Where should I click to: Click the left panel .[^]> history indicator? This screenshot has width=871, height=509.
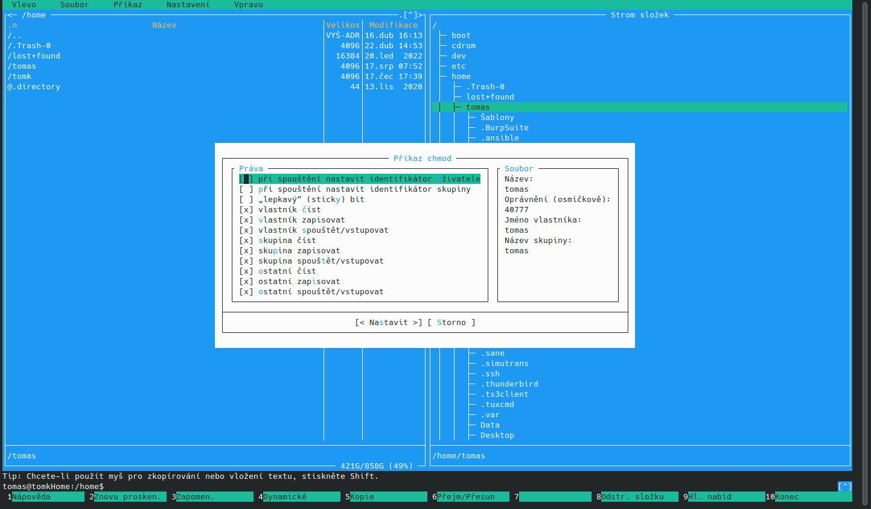(x=410, y=15)
